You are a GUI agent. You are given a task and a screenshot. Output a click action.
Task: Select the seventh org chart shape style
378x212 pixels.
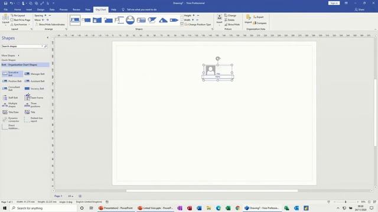(141, 20)
